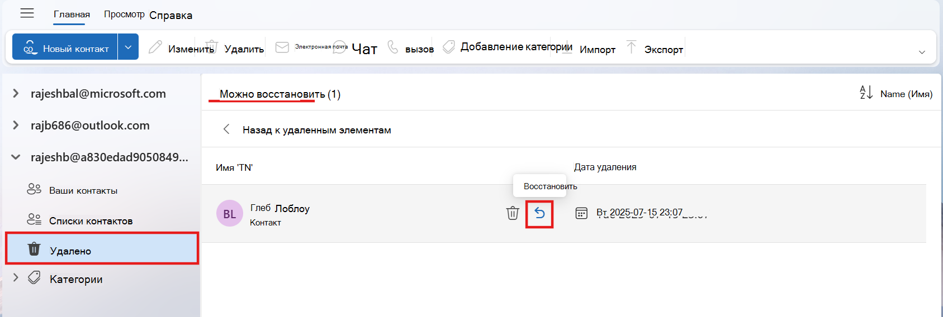Screen dimensions: 943x317
Task: Select the Удалено folder
Action: pos(102,248)
